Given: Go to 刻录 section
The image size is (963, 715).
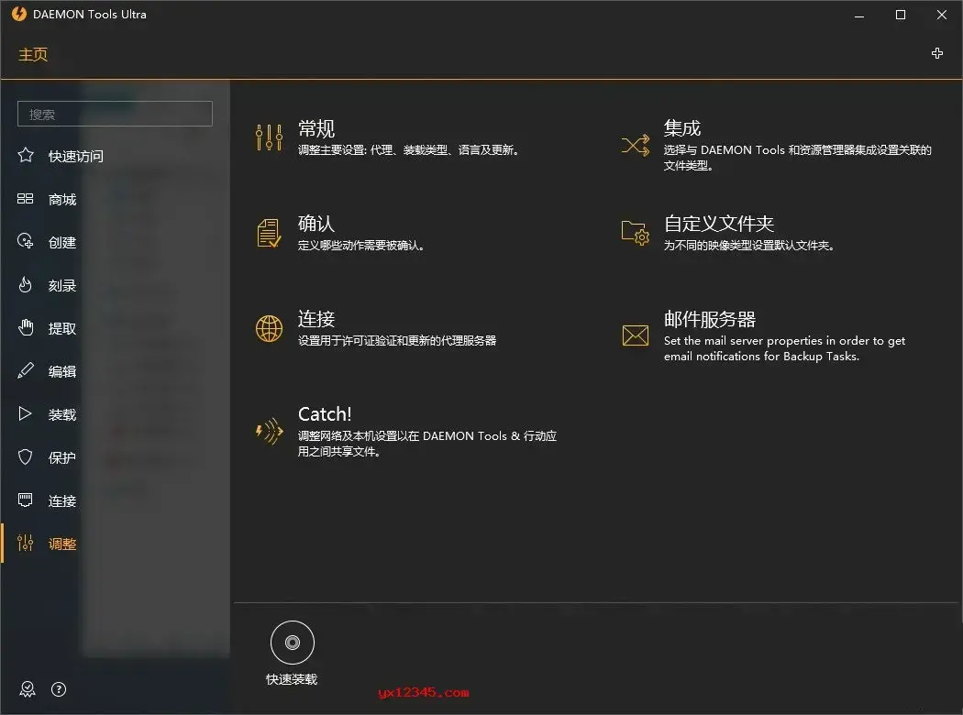Looking at the screenshot, I should click(62, 285).
